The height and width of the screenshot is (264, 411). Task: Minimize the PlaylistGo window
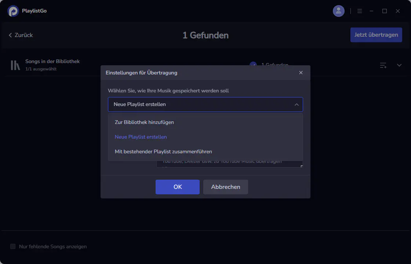(x=372, y=11)
